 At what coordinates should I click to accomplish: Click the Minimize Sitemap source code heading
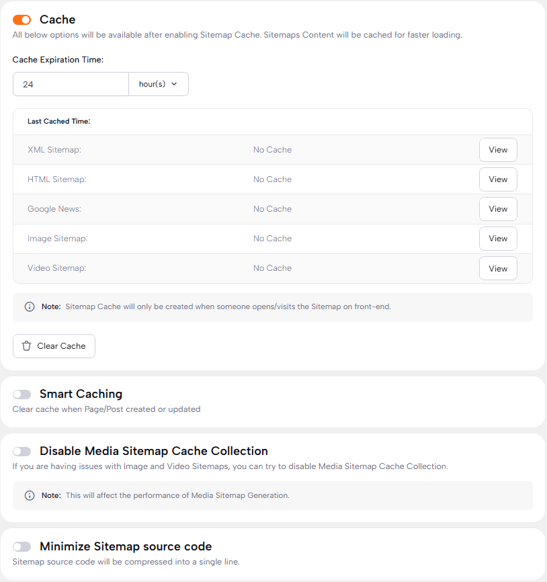126,546
